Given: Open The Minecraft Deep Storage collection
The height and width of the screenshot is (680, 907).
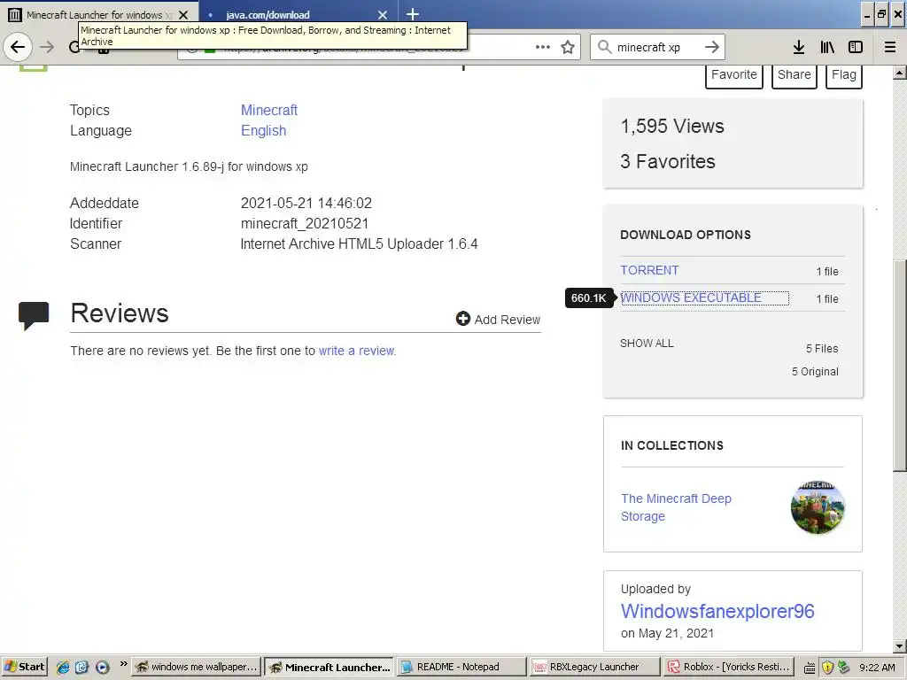Looking at the screenshot, I should pyautogui.click(x=676, y=507).
